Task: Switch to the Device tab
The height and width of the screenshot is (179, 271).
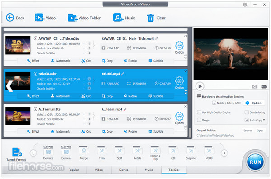Action: [x=124, y=170]
